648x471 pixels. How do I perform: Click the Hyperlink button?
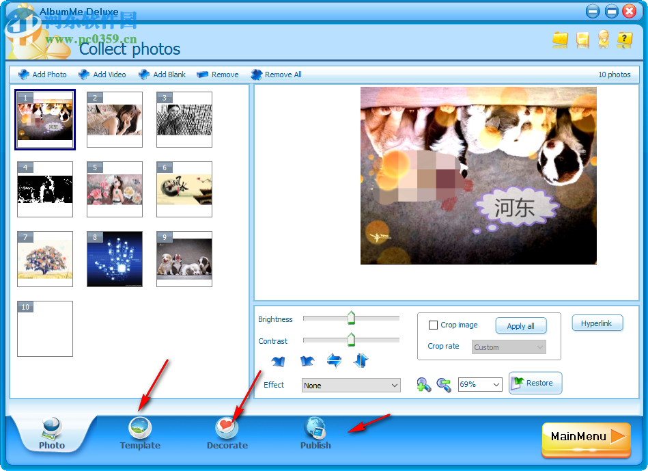597,323
